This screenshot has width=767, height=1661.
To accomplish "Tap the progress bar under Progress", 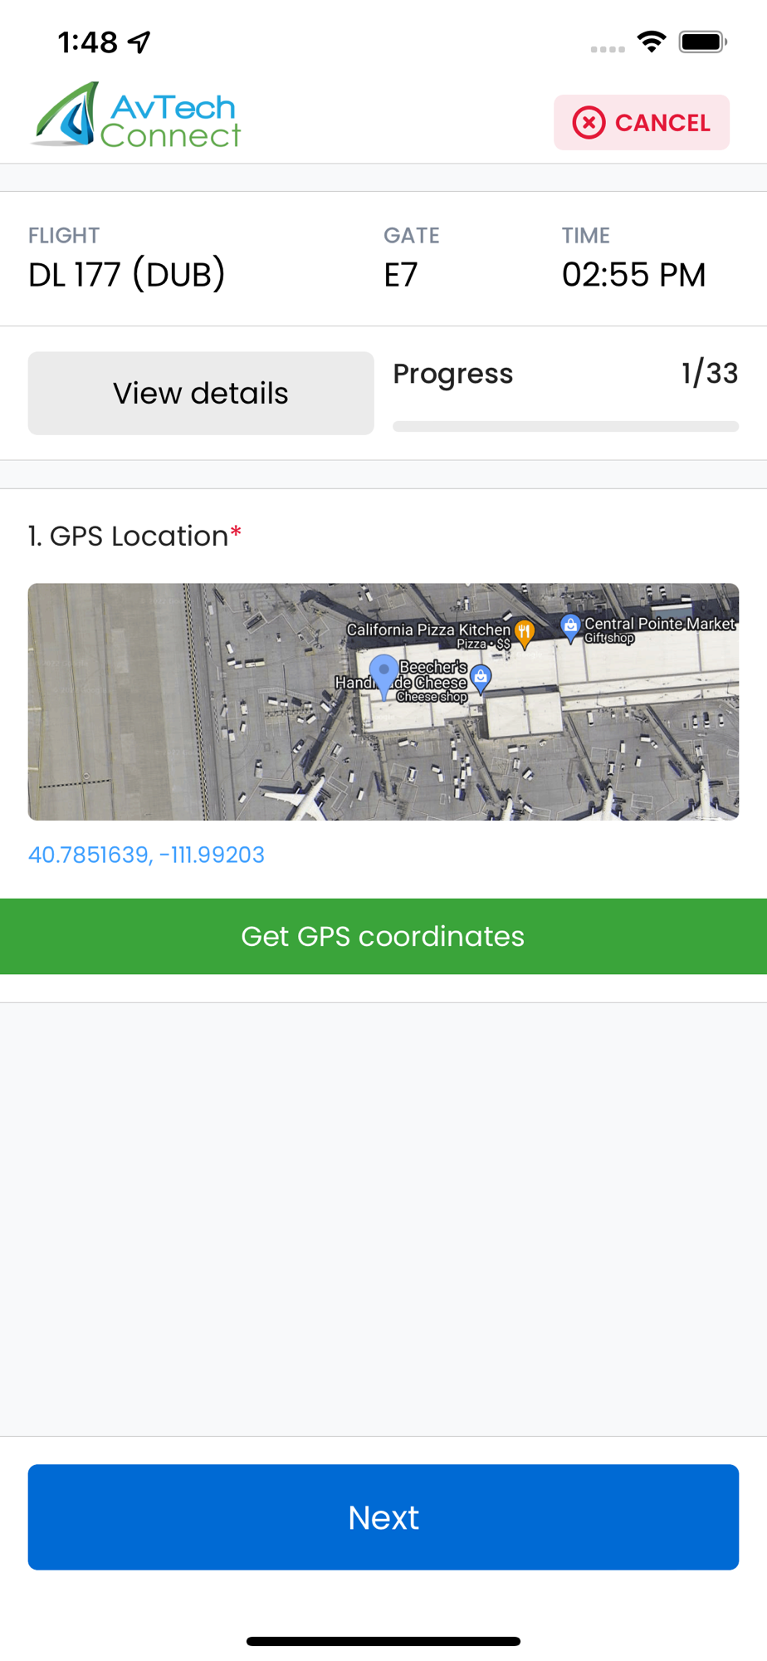I will coord(565,426).
